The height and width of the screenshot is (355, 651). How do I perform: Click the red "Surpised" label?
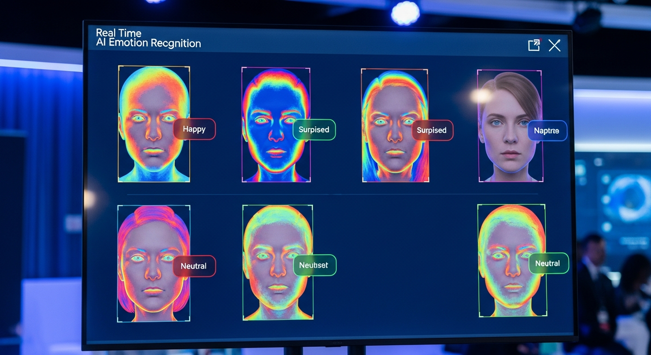coord(432,130)
